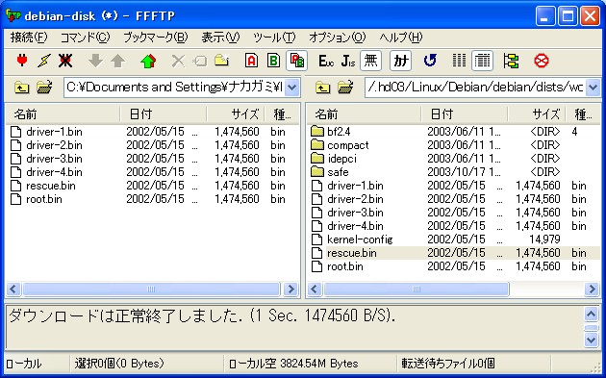Sort remote list by 日付 column header
606x378 pixels.
coord(465,114)
